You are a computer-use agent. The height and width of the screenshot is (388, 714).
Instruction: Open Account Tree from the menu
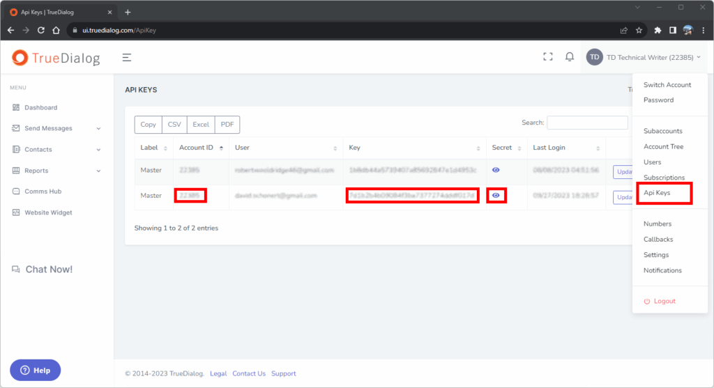[664, 146]
